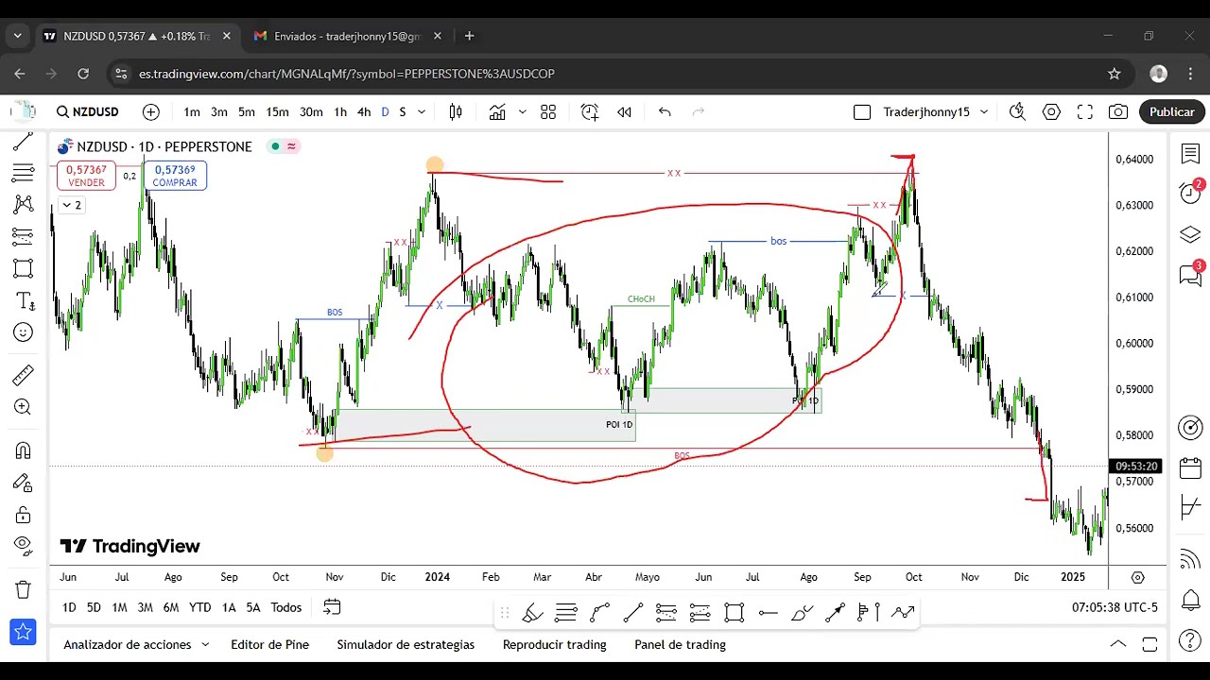Activate the magnet snap mode

pyautogui.click(x=23, y=450)
